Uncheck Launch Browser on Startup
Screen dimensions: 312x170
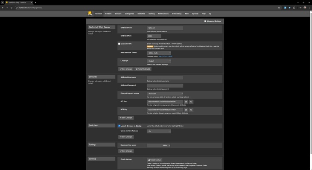(x=119, y=126)
